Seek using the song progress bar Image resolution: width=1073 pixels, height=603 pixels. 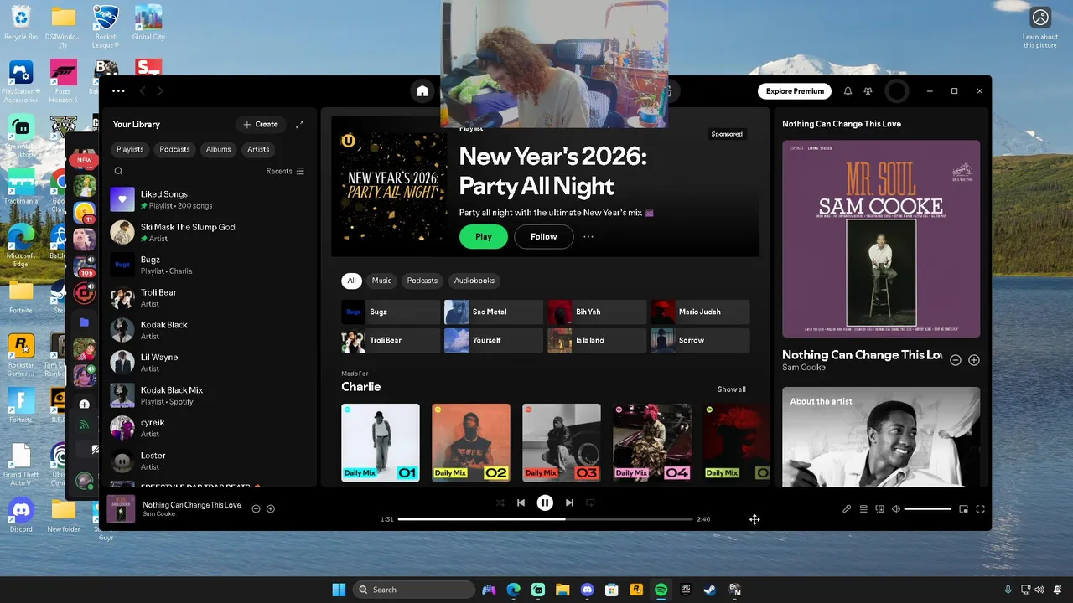coord(545,519)
